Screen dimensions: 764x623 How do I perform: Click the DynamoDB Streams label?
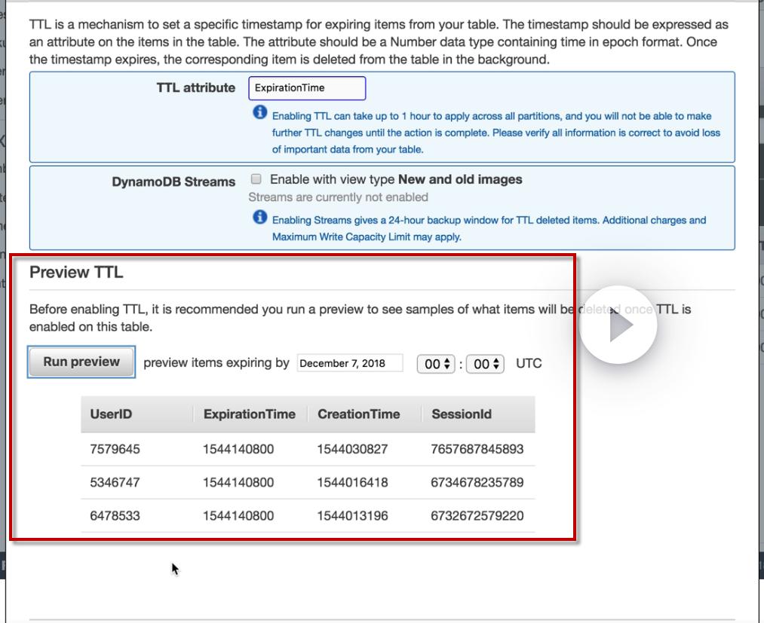click(x=173, y=182)
